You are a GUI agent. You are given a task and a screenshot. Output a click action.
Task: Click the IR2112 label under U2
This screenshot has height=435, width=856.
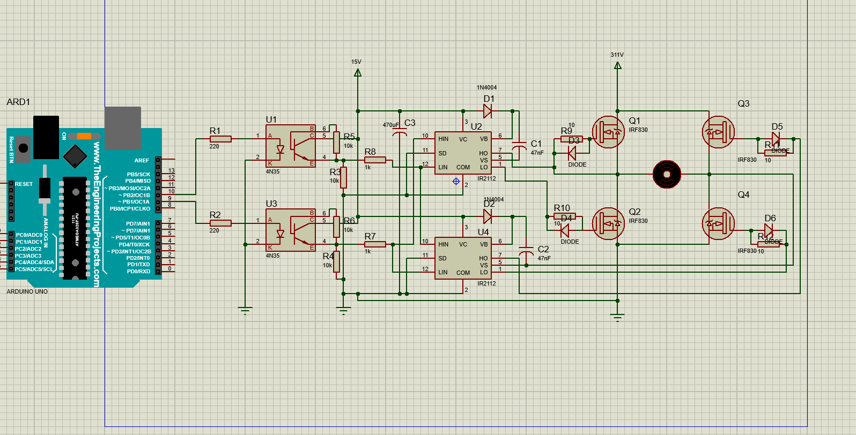coord(486,178)
